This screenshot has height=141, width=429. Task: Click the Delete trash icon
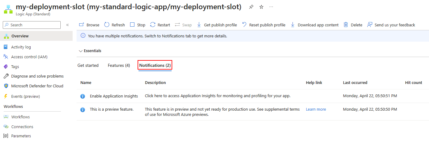tap(346, 25)
